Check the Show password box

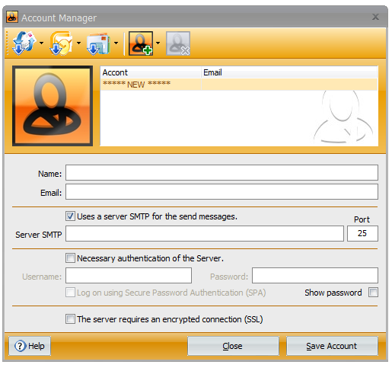pyautogui.click(x=373, y=293)
